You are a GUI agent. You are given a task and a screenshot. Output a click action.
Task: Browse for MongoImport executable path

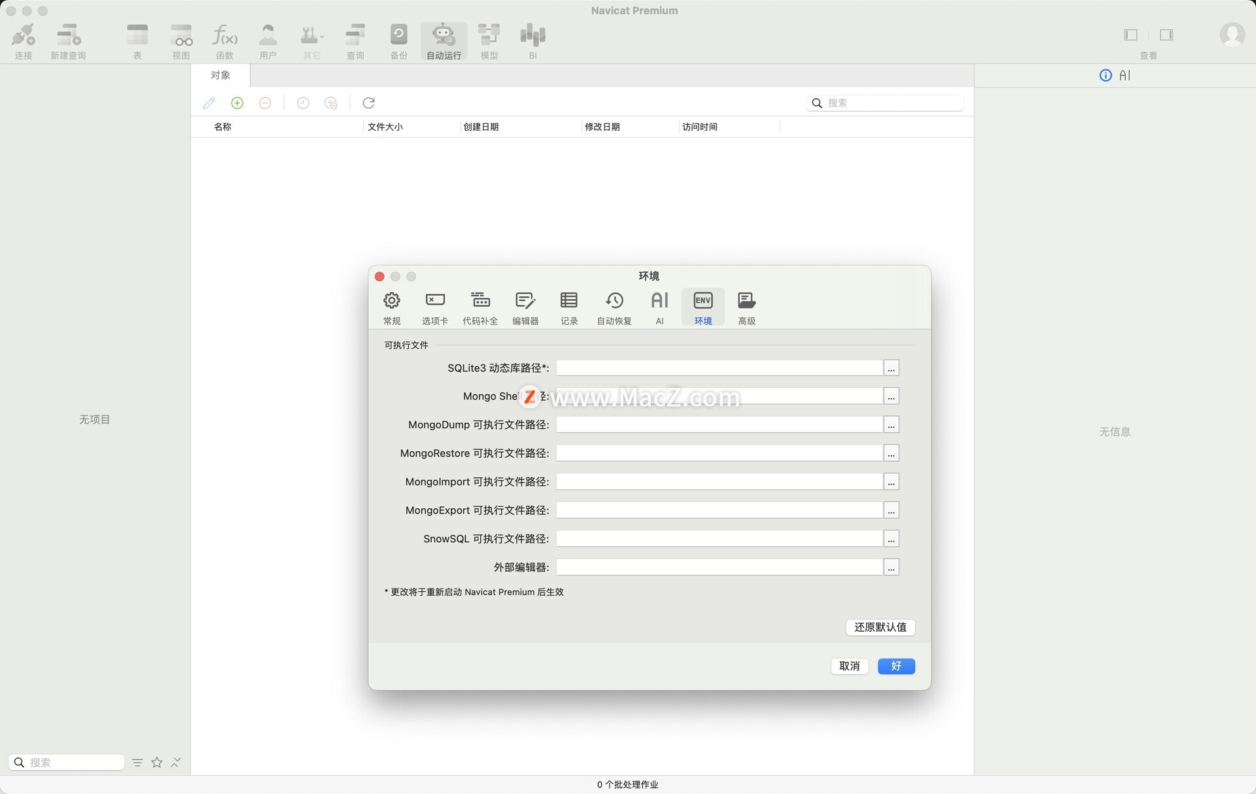891,481
